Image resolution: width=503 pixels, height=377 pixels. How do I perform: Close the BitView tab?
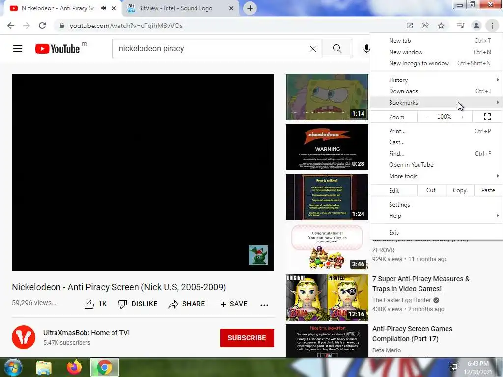point(231,8)
